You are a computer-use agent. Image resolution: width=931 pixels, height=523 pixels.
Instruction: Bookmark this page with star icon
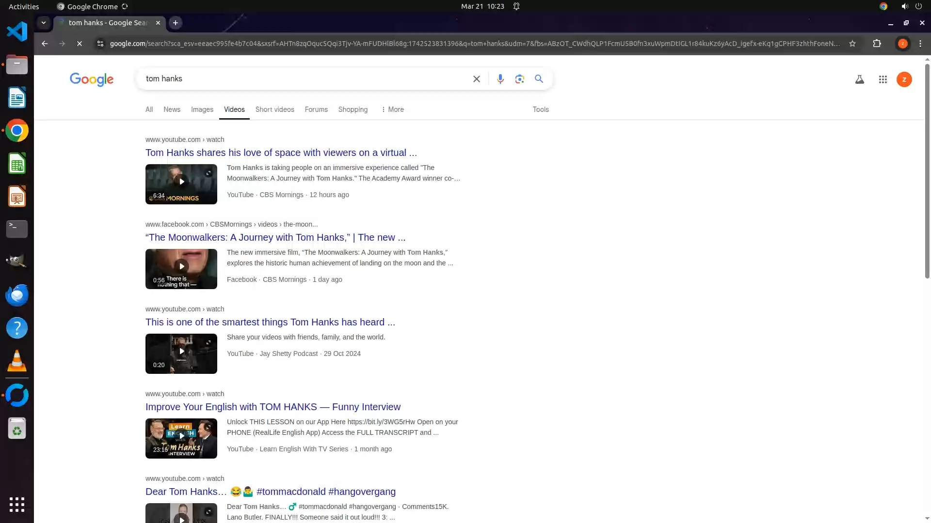(852, 44)
